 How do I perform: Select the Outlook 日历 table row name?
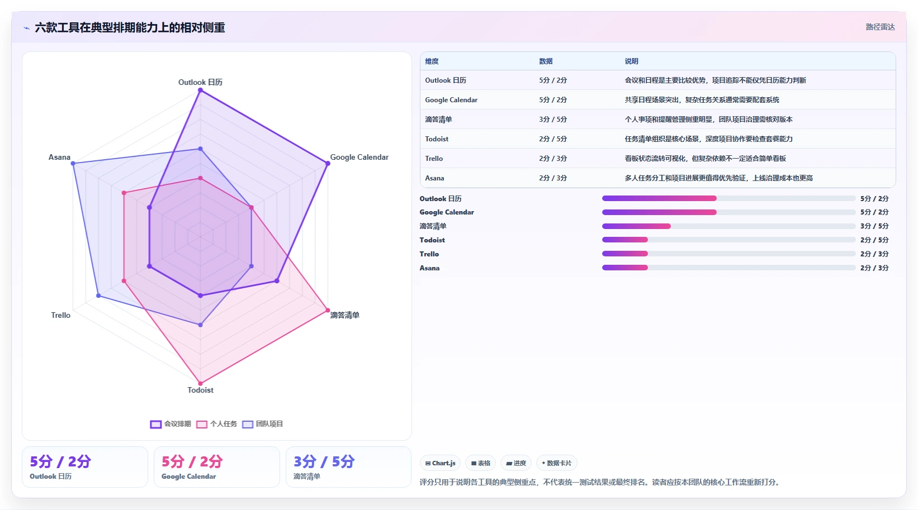pos(446,80)
